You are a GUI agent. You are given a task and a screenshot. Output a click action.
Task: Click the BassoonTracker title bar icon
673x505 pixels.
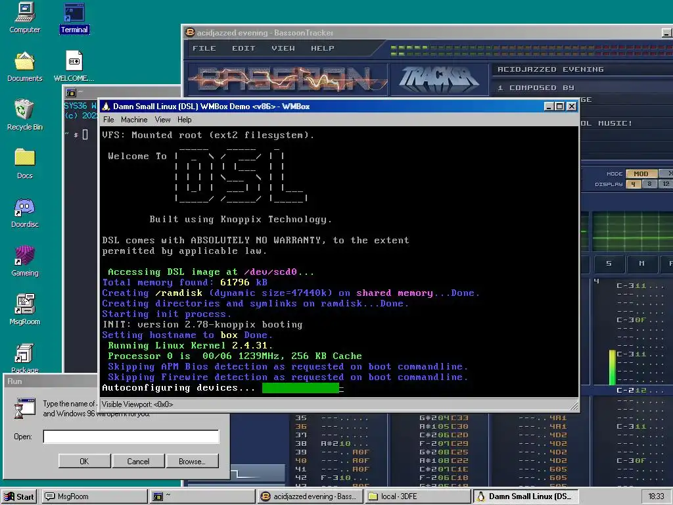(x=189, y=32)
